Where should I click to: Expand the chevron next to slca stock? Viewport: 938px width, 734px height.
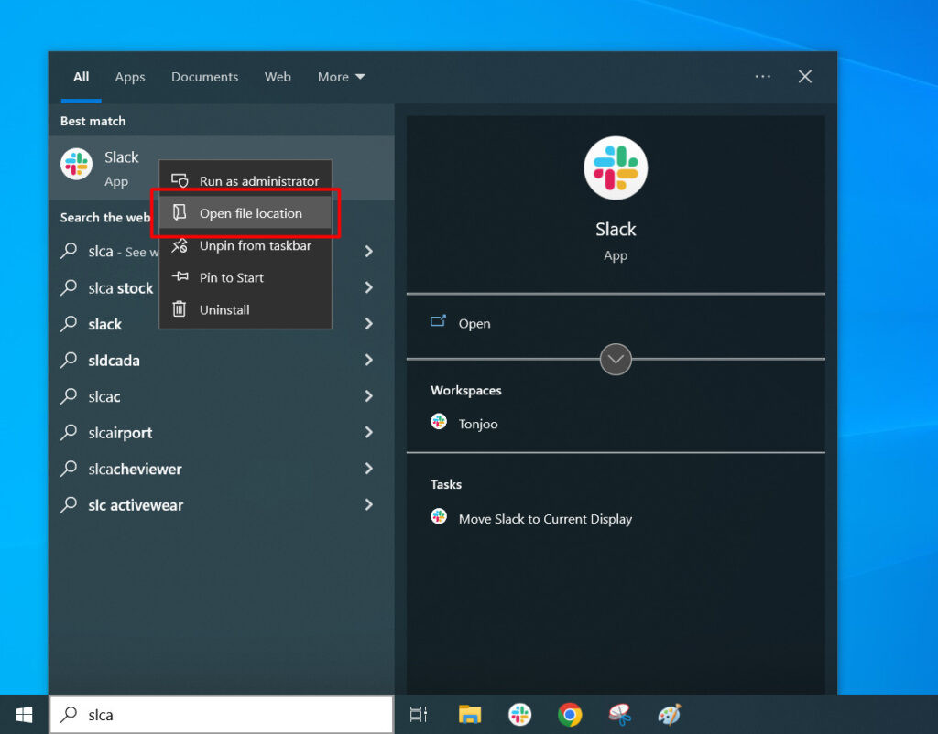[x=368, y=287]
